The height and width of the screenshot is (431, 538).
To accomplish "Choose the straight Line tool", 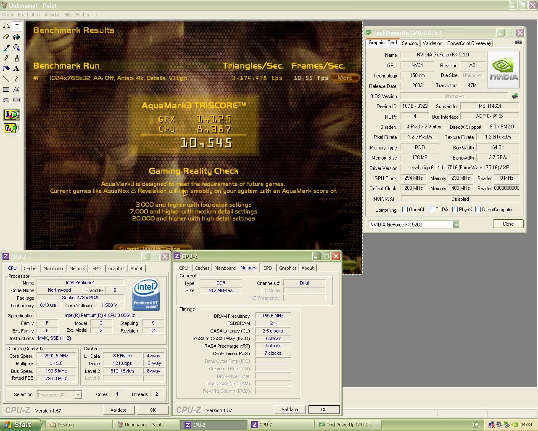I will coord(6,79).
